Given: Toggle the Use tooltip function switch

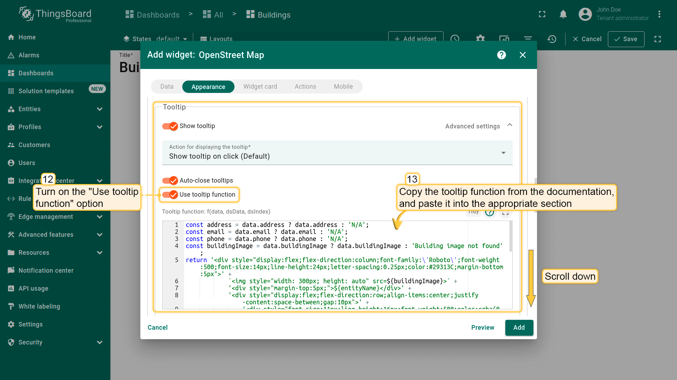Looking at the screenshot, I should (x=170, y=195).
